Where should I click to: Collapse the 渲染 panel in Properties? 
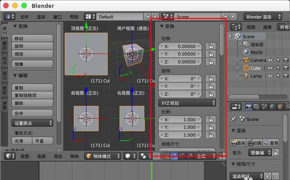tap(233, 130)
